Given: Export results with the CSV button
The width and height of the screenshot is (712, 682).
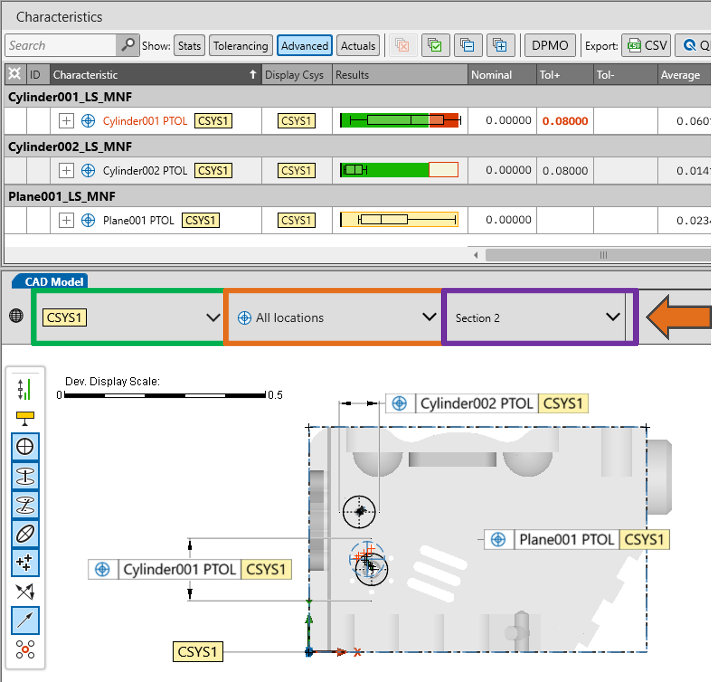Looking at the screenshot, I should (646, 45).
